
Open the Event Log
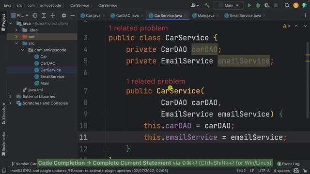pos(289,164)
